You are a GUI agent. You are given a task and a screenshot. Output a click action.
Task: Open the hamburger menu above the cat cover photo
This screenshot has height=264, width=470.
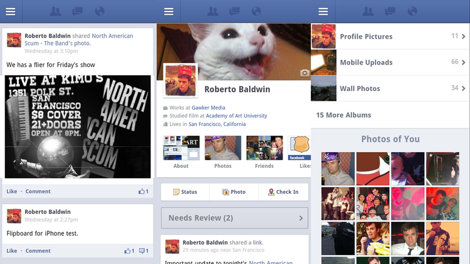click(169, 11)
